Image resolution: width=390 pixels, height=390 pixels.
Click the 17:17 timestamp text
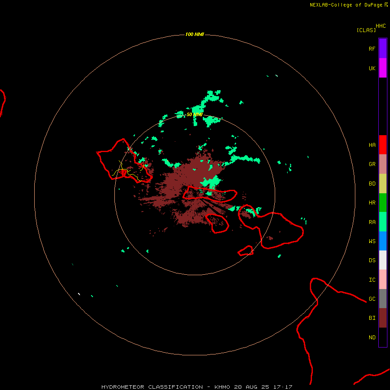[x=282, y=387]
